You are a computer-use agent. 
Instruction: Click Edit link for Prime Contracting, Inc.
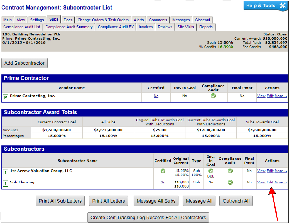tap(270, 96)
